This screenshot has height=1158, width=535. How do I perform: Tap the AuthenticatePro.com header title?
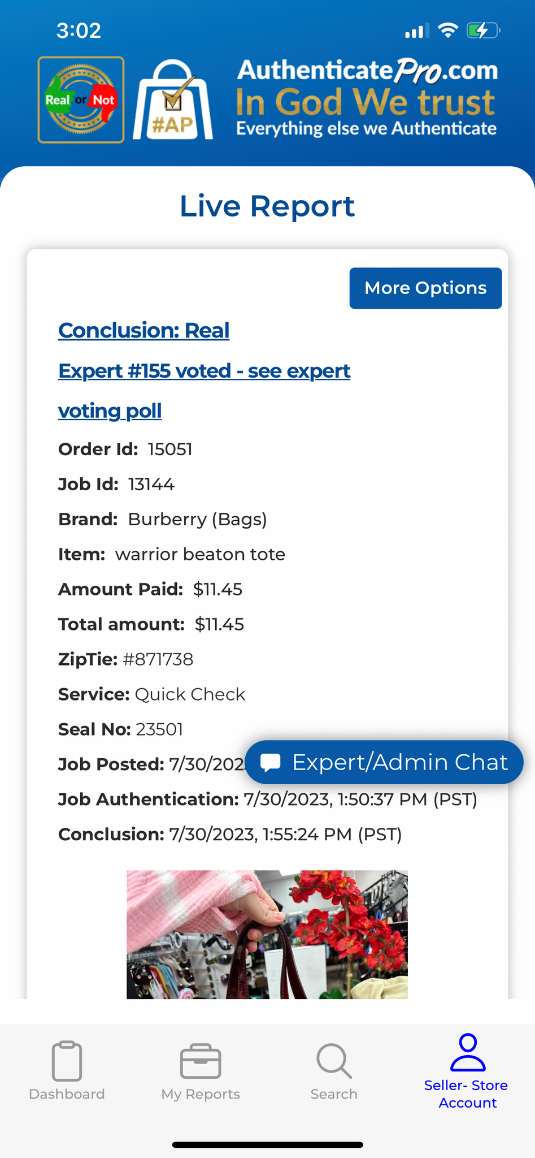[x=367, y=71]
